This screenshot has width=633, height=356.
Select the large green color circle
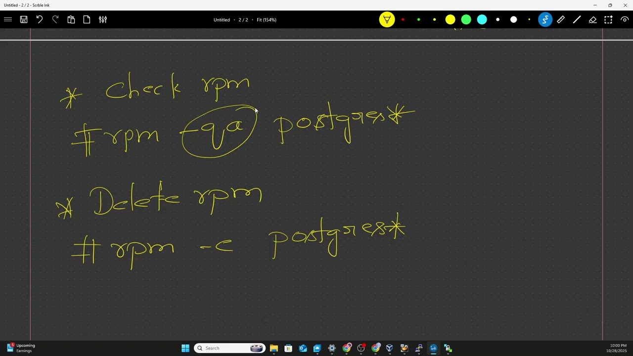tap(466, 20)
